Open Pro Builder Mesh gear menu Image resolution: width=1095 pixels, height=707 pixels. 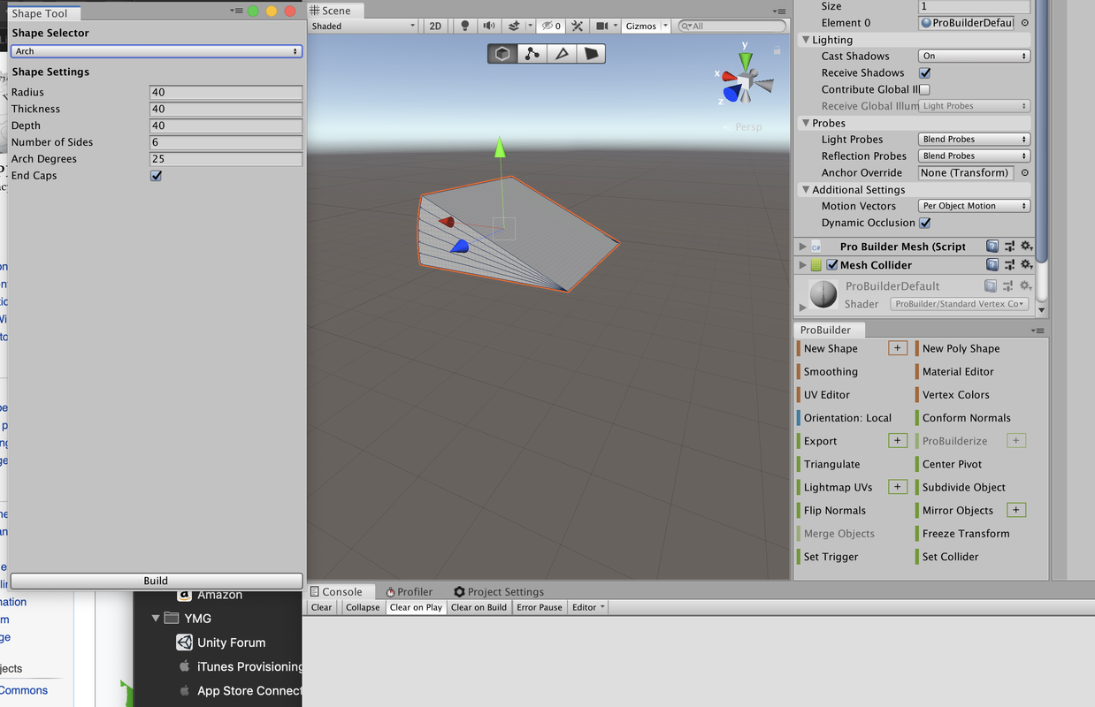(x=1026, y=247)
